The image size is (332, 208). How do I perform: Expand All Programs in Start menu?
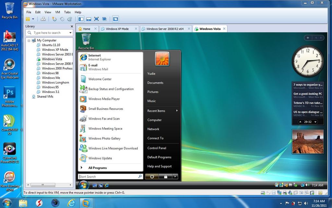pyautogui.click(x=111, y=168)
